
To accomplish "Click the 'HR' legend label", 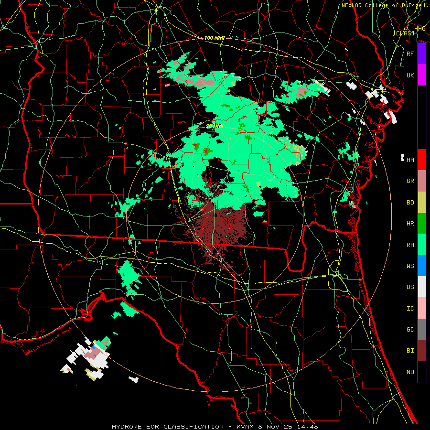I will tap(410, 224).
